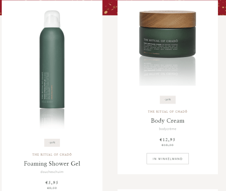Open Ritual of Chadō link above Body Cream
226x191 pixels.
tap(167, 112)
